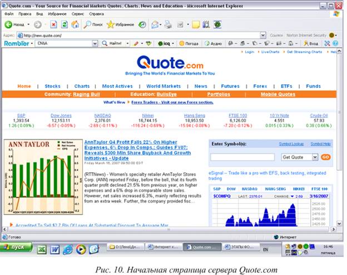Screen dimensions: 347x275
Task: Open Погода weather on Rambler toolbar
Action: point(189,43)
